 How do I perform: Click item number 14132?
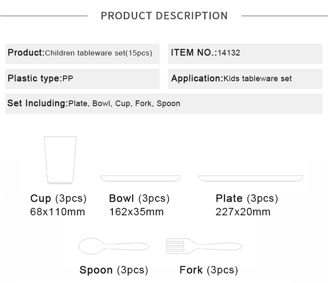[x=229, y=53]
